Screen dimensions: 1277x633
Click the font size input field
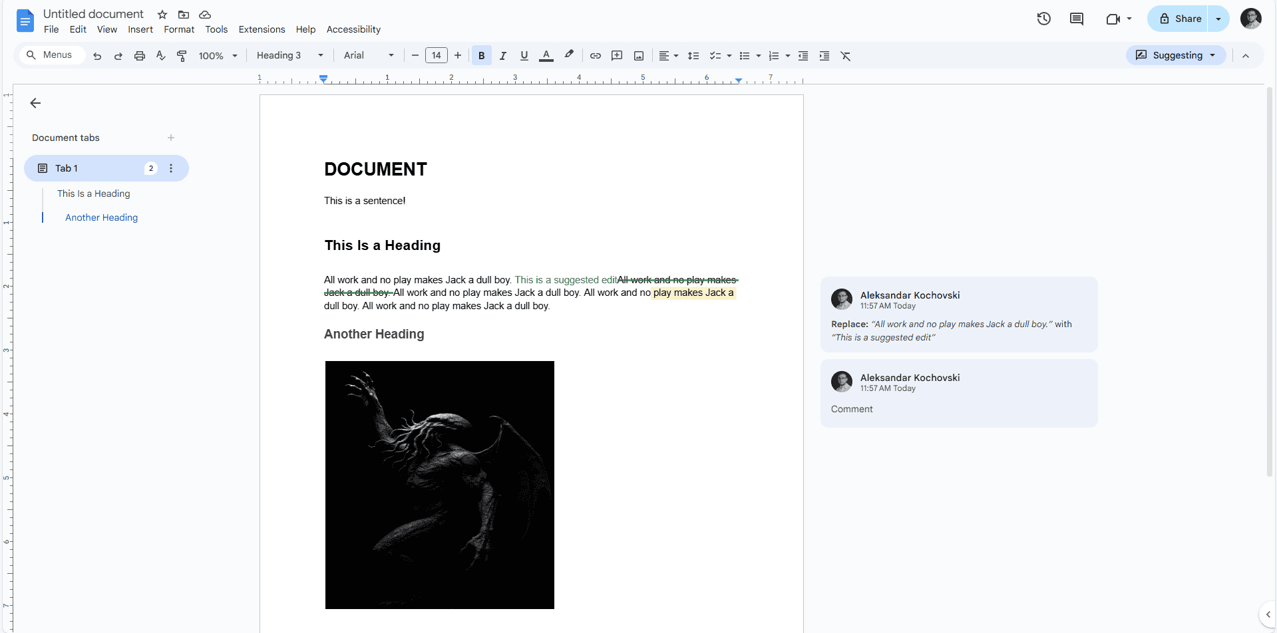436,56
